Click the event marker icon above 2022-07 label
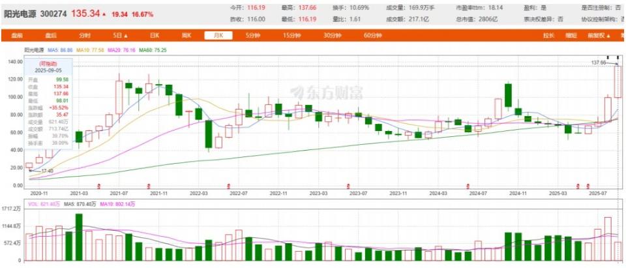Screen dimensions: 626x268 click(x=229, y=186)
